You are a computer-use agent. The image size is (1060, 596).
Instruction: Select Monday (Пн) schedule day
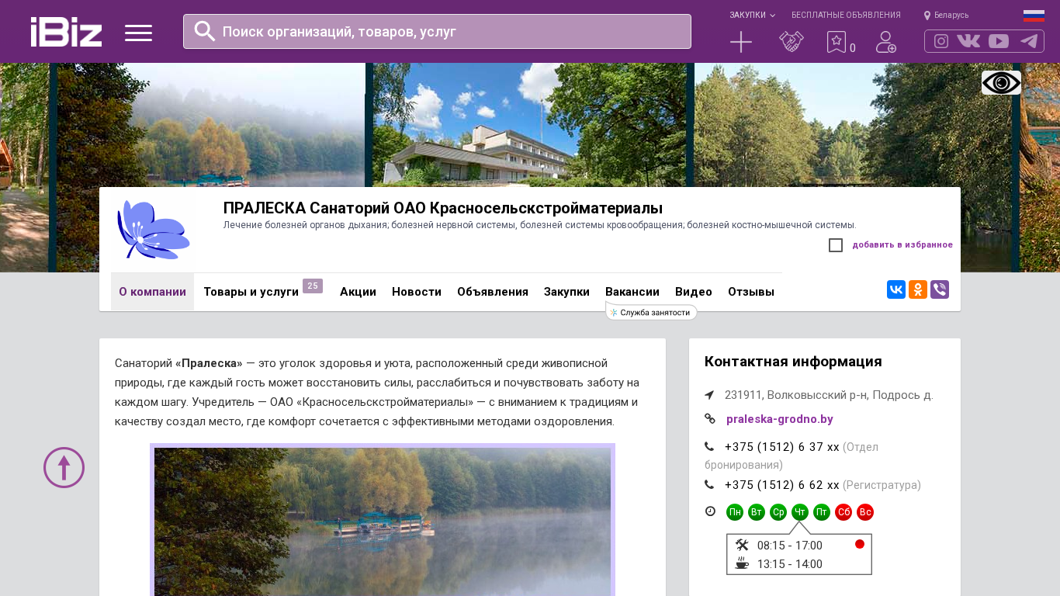(735, 512)
